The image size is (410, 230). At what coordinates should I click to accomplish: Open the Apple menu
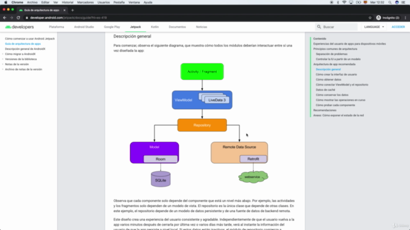coord(6,3)
